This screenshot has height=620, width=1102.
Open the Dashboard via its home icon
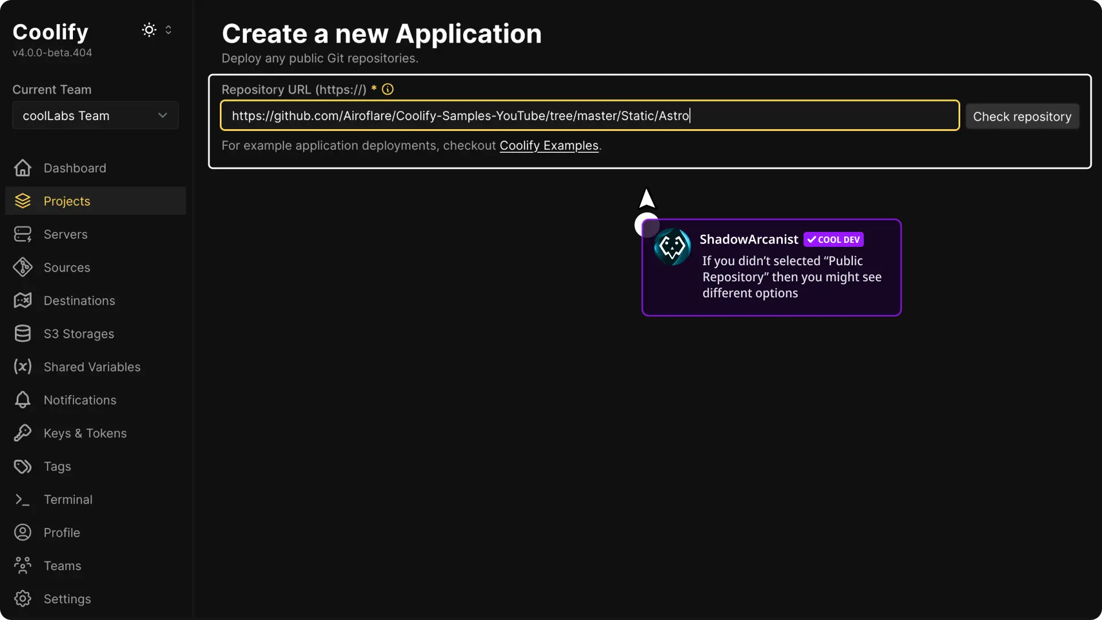[x=22, y=168]
